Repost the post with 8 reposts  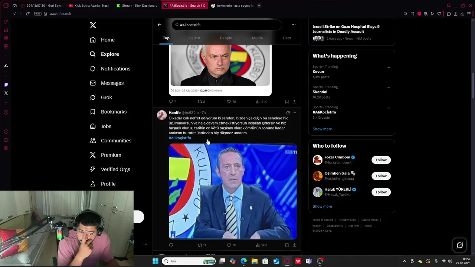click(201, 102)
